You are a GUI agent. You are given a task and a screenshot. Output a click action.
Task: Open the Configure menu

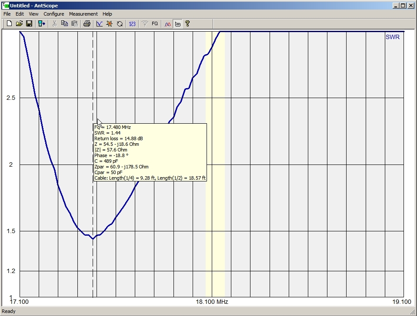coord(54,14)
